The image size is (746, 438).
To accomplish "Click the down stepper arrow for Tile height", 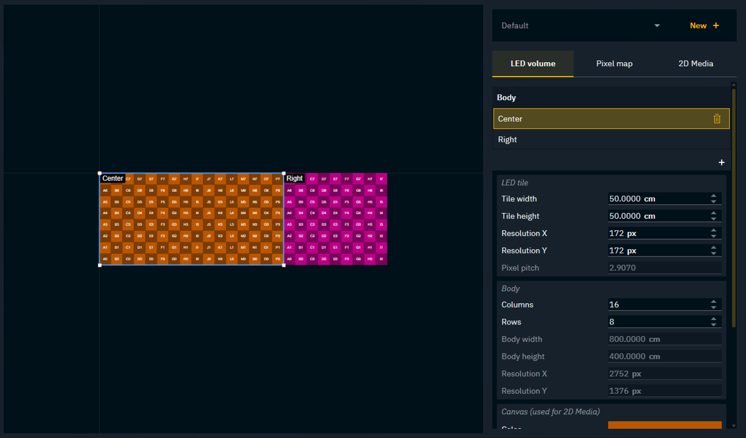I will pyautogui.click(x=715, y=218).
